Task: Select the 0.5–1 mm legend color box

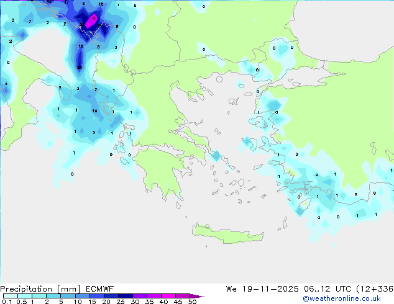Action: pyautogui.click(x=25, y=296)
